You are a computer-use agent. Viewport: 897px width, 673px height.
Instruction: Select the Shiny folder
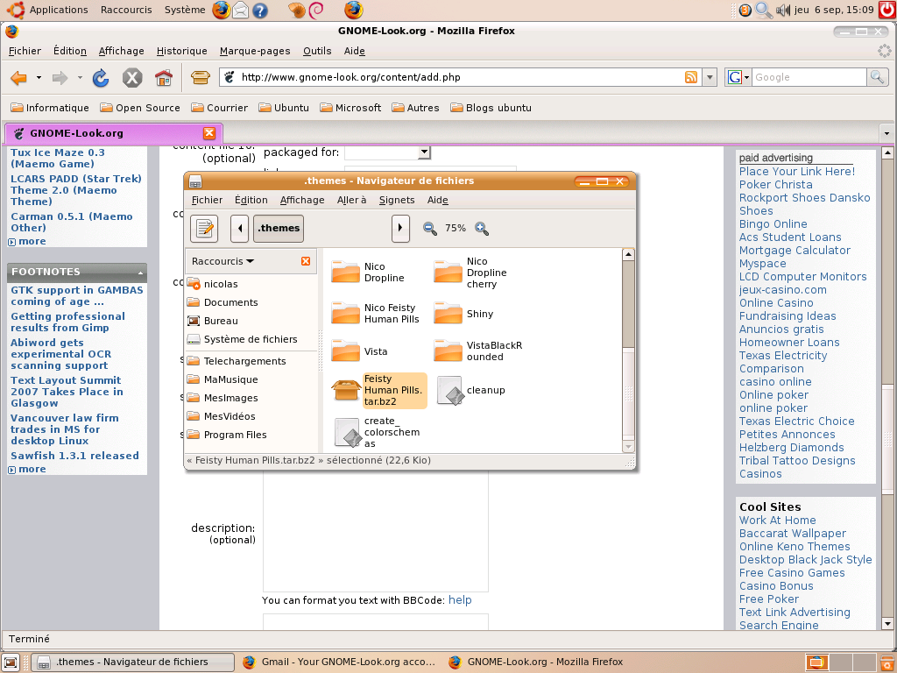click(448, 314)
